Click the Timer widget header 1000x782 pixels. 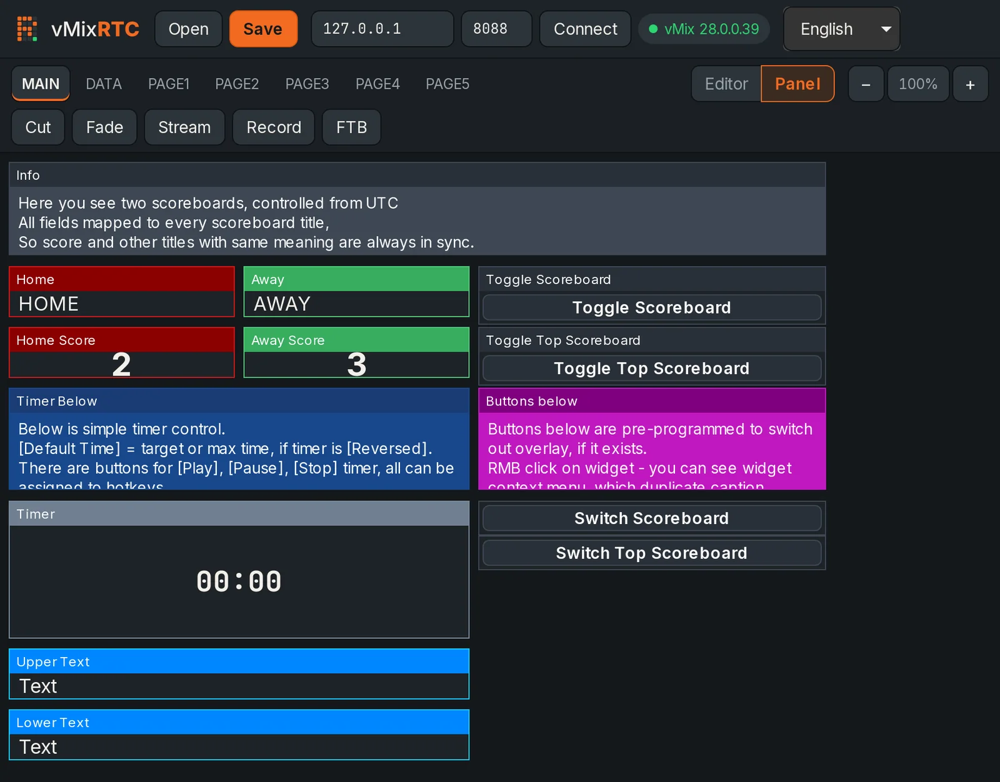(x=239, y=514)
